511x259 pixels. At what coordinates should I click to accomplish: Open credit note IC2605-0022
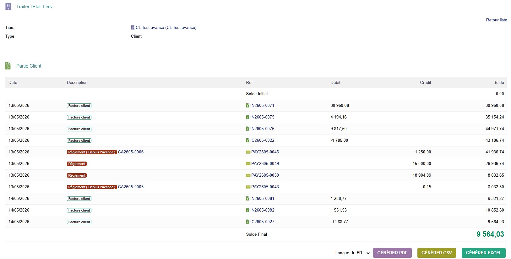pyautogui.click(x=262, y=140)
